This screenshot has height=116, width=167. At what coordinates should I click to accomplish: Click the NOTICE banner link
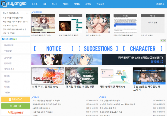pos(53,49)
